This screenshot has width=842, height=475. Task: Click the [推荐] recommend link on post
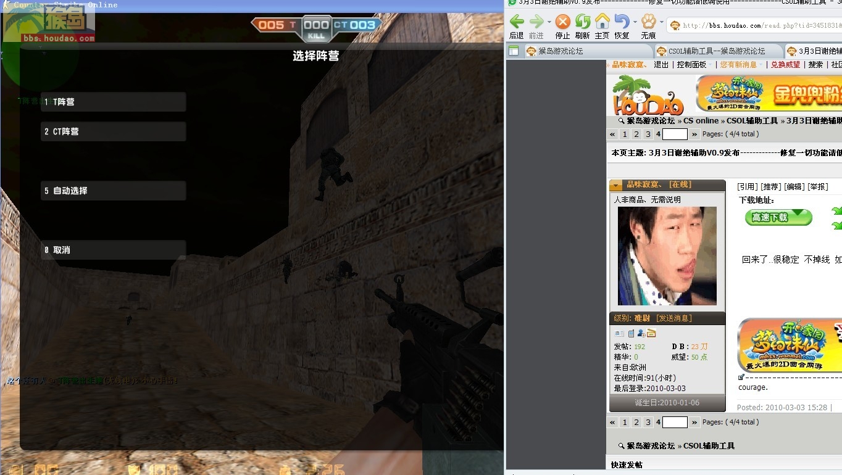770,186
